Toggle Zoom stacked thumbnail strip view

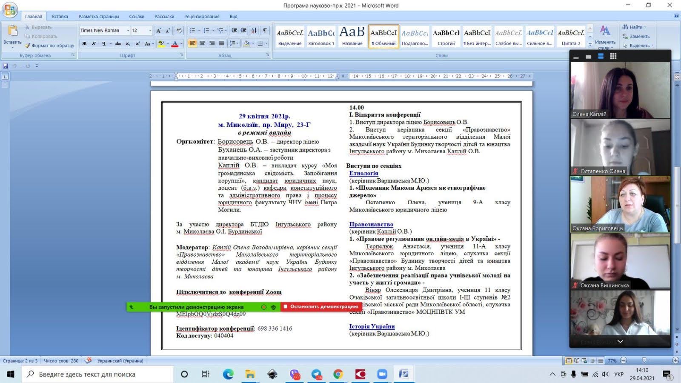coord(601,56)
